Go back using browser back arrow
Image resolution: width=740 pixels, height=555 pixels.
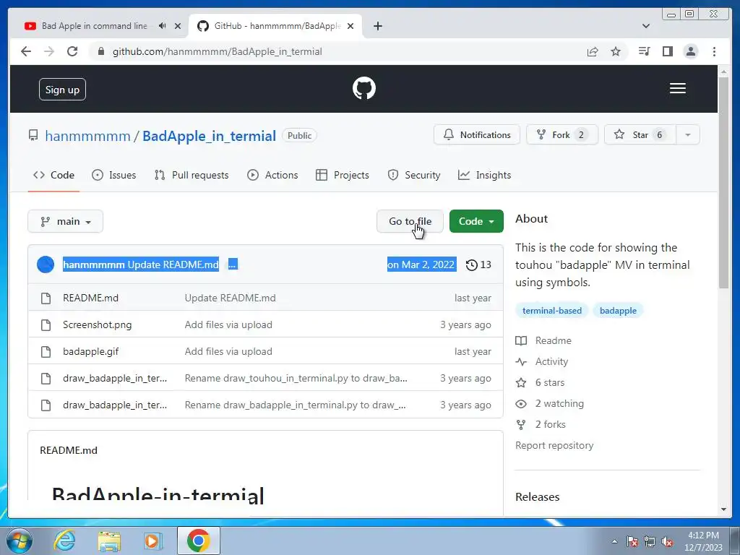(x=26, y=51)
